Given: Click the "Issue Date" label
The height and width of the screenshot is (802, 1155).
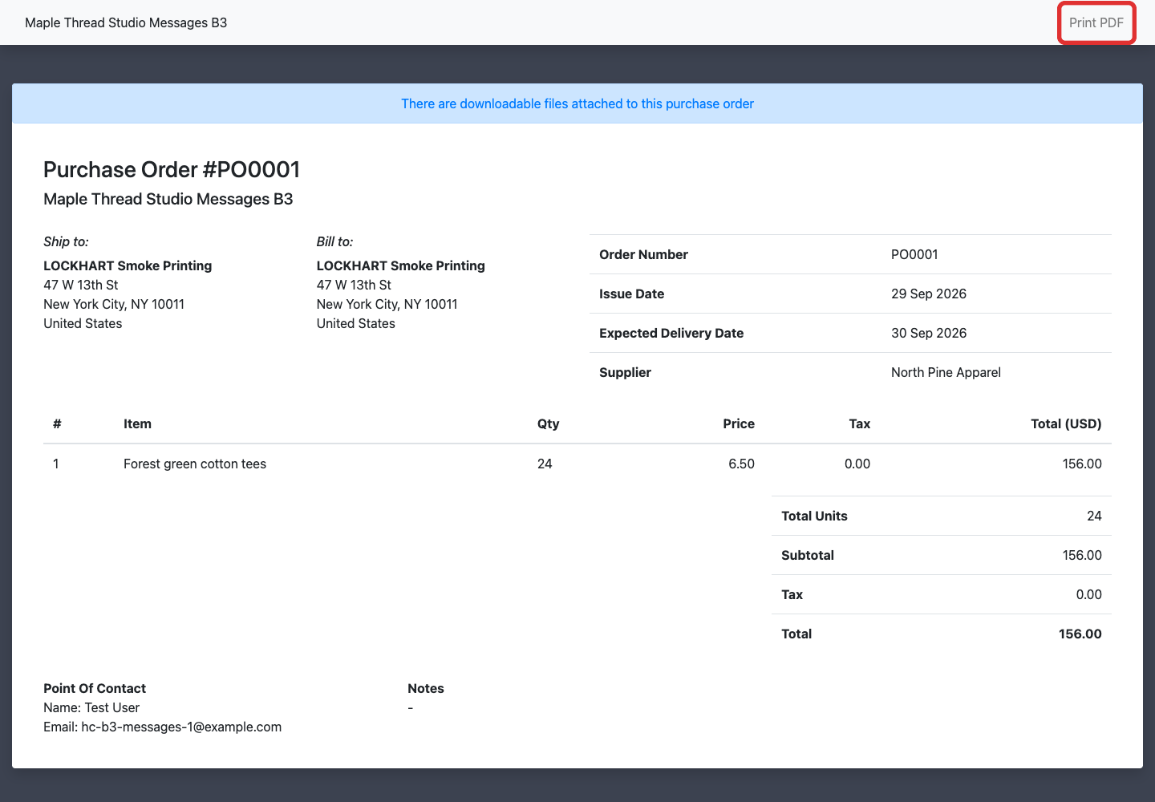Looking at the screenshot, I should [x=631, y=294].
